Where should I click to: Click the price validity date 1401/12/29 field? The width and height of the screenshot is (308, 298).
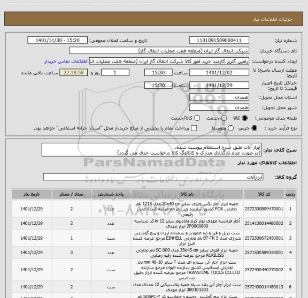click(x=219, y=86)
